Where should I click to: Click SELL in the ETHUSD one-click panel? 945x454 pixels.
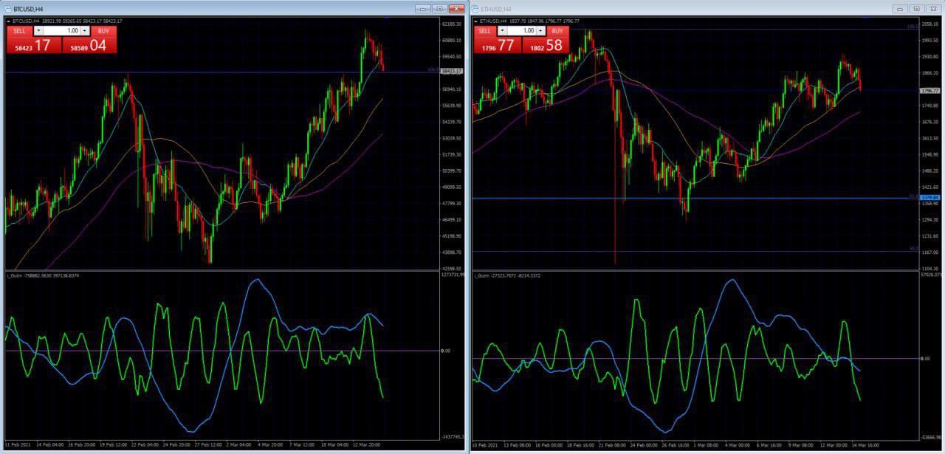pyautogui.click(x=484, y=31)
